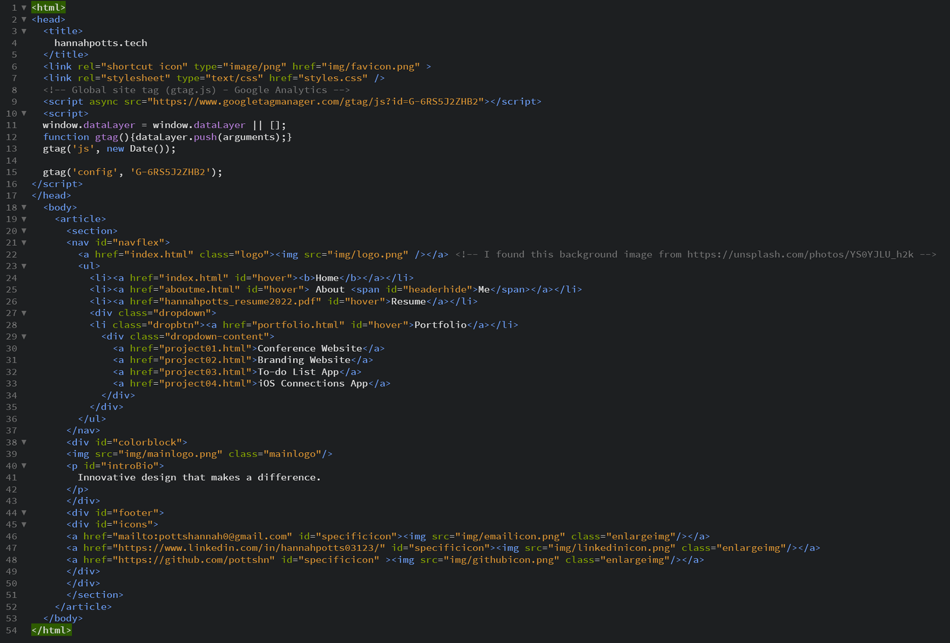Click the linkedin.com profile URL

coord(249,548)
